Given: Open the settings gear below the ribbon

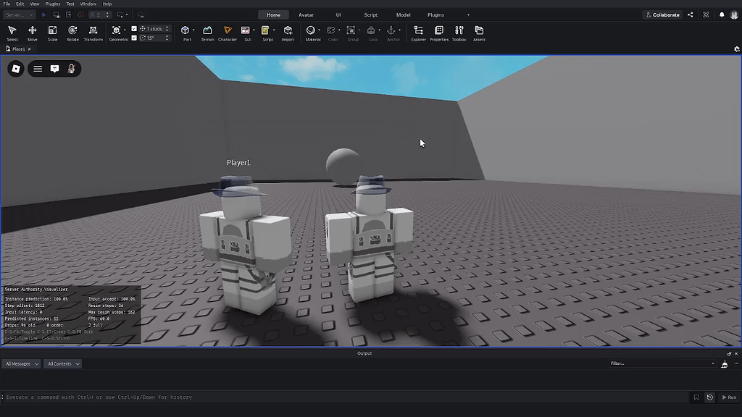Looking at the screenshot, I should (737, 49).
